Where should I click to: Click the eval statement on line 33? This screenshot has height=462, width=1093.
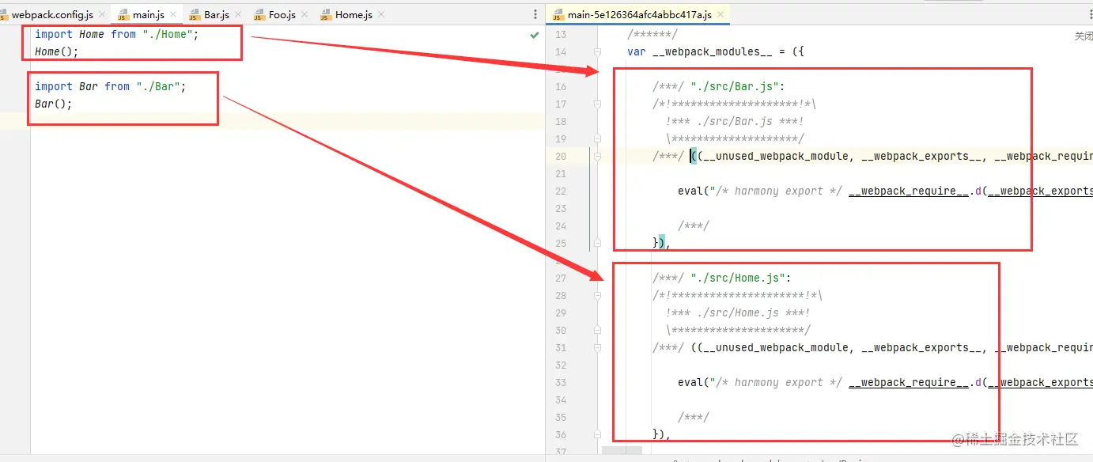click(x=885, y=383)
